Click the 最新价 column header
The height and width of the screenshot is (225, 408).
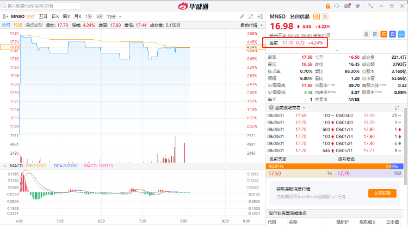[342, 222]
